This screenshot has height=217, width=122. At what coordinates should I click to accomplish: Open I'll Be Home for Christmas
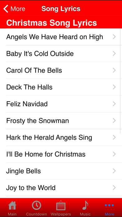(61, 154)
